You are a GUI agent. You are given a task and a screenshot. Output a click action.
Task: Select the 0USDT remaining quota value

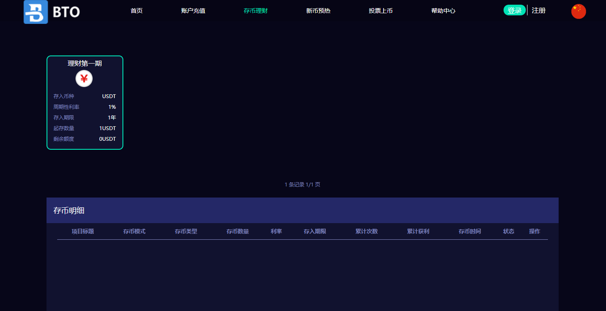(108, 139)
